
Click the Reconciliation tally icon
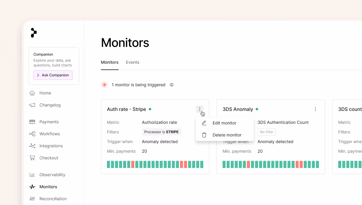(32, 199)
